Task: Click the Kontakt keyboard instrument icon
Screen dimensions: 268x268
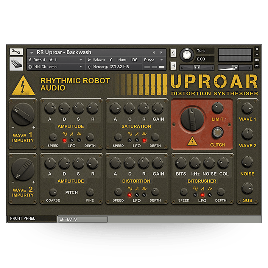Action: tap(16, 64)
